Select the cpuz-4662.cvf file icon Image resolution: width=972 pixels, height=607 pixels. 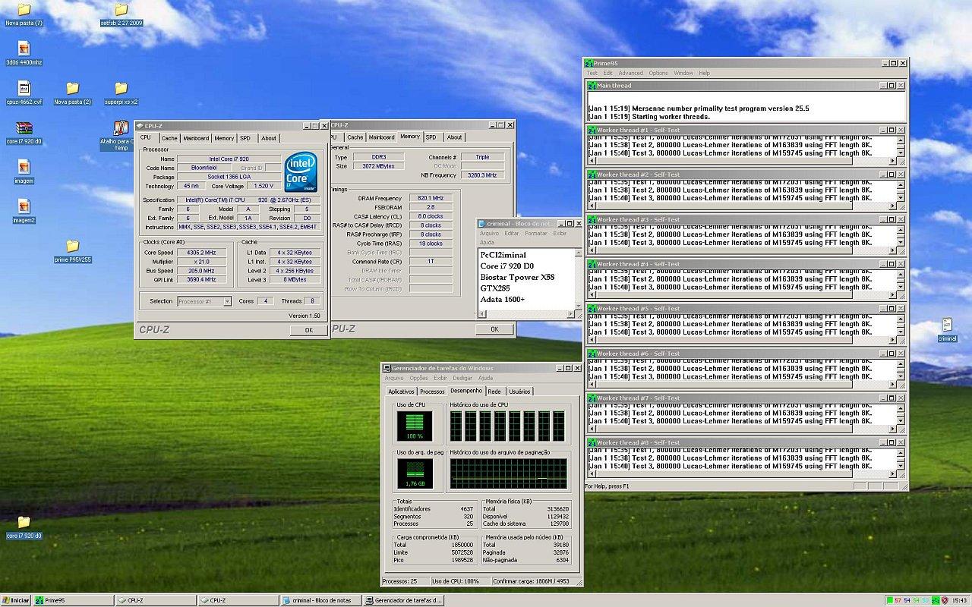24,88
